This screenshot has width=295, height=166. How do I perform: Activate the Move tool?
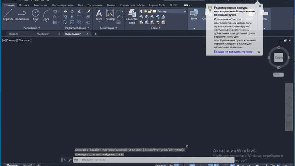pyautogui.click(x=65, y=12)
